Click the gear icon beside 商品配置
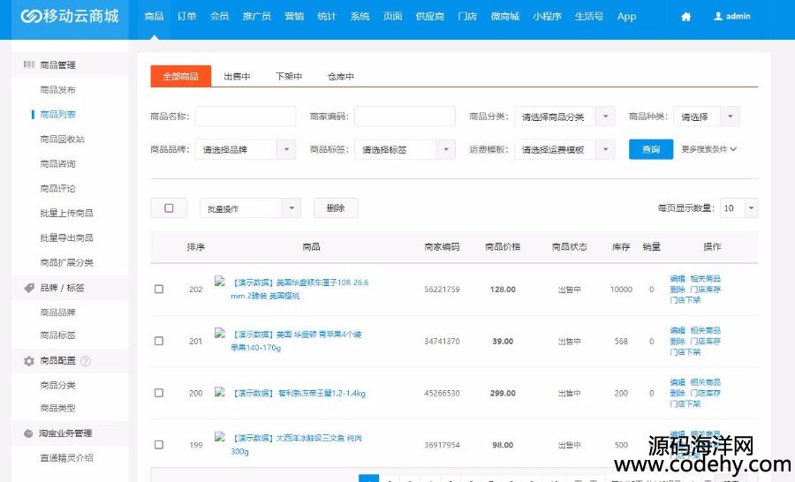The image size is (795, 482). point(29,361)
